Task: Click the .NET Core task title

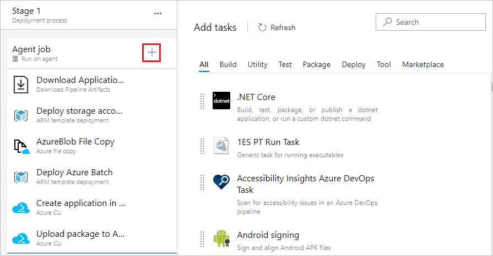Action: click(x=256, y=97)
